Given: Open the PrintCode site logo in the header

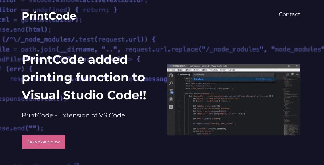Looking at the screenshot, I should click(49, 16).
